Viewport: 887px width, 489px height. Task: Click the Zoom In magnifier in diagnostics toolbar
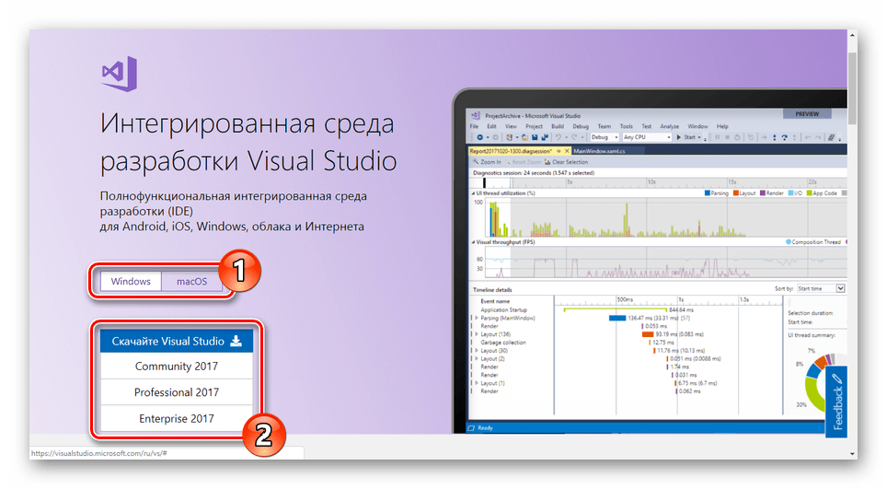click(475, 161)
